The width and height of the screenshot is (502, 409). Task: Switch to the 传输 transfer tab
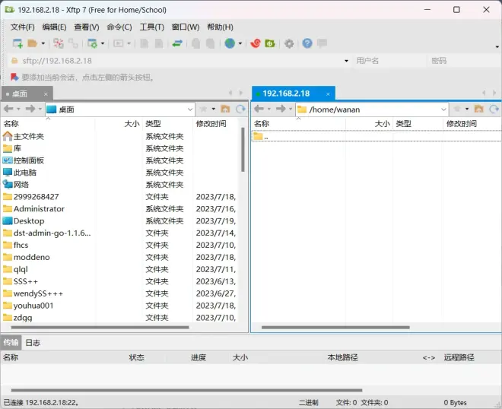[x=11, y=342]
